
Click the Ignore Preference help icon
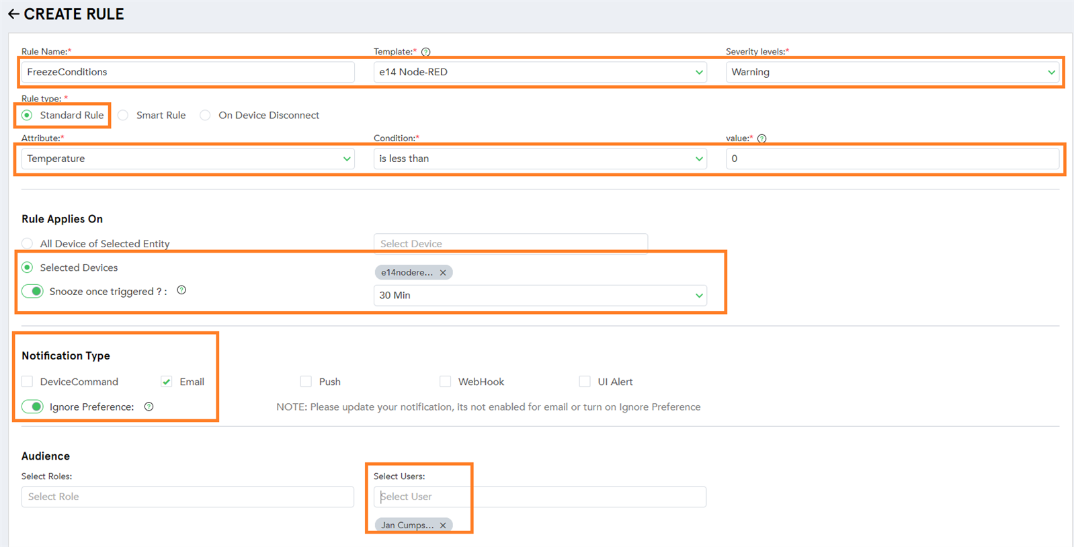[149, 407]
